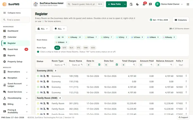Expand the Reception module
The image size is (193, 120).
[16, 78]
